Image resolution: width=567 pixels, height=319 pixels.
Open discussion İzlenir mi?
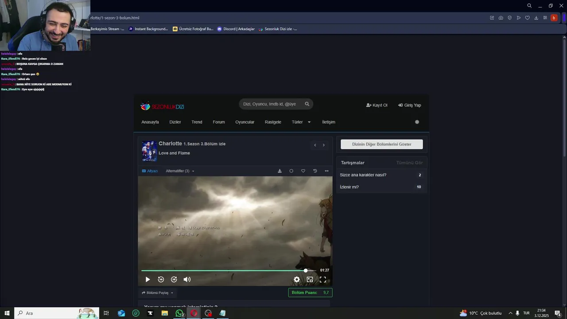click(x=350, y=187)
